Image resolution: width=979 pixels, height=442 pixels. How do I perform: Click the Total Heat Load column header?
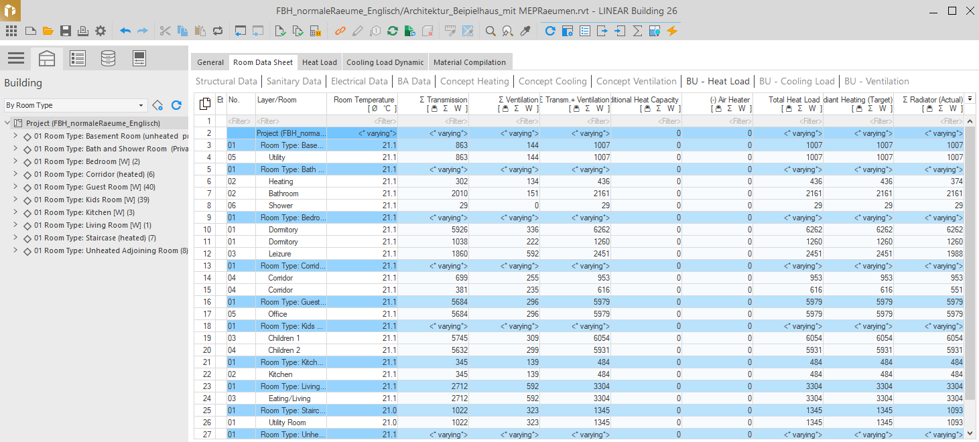click(x=788, y=104)
